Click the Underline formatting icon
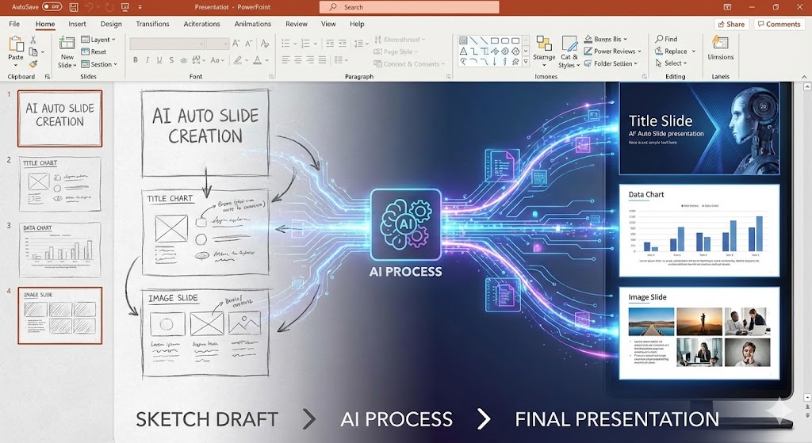The width and height of the screenshot is (812, 443). pos(159,59)
